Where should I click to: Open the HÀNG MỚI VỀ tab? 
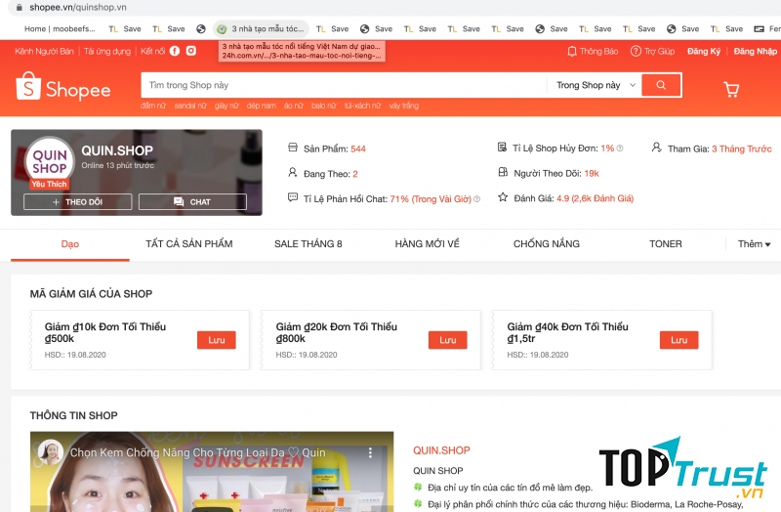[427, 243]
